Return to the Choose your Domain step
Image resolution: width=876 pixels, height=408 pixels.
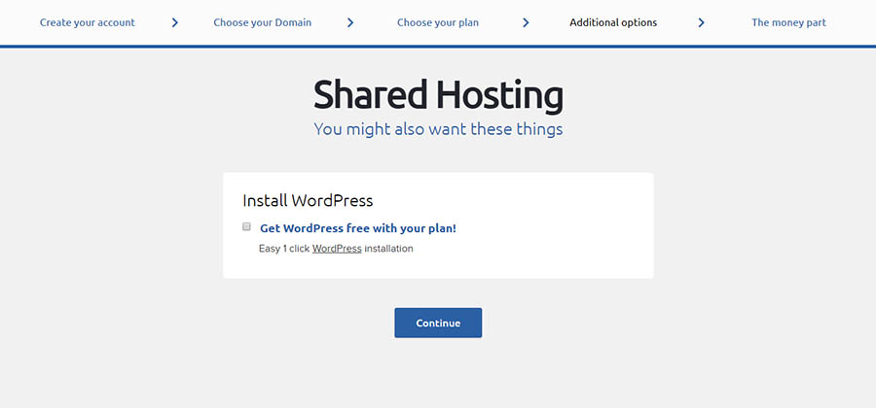263,22
